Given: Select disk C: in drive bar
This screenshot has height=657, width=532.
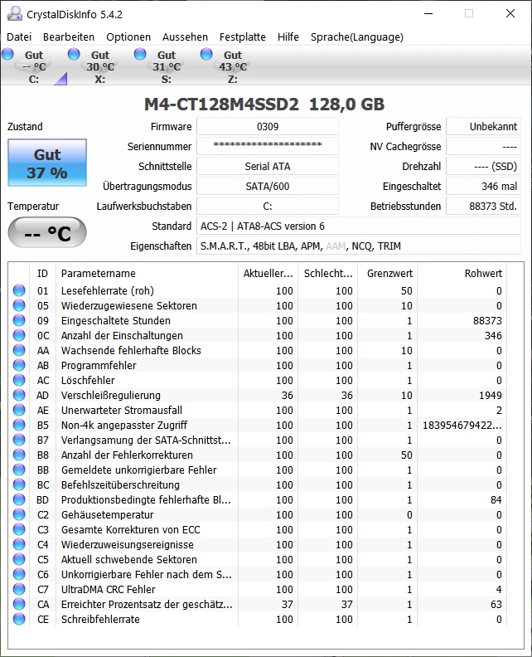Looking at the screenshot, I should coord(33,66).
